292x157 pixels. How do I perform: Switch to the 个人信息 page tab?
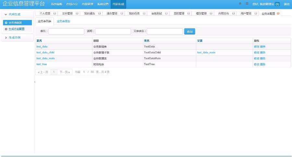pos(45,13)
